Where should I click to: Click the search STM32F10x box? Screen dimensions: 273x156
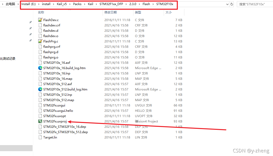click(x=255, y=4)
